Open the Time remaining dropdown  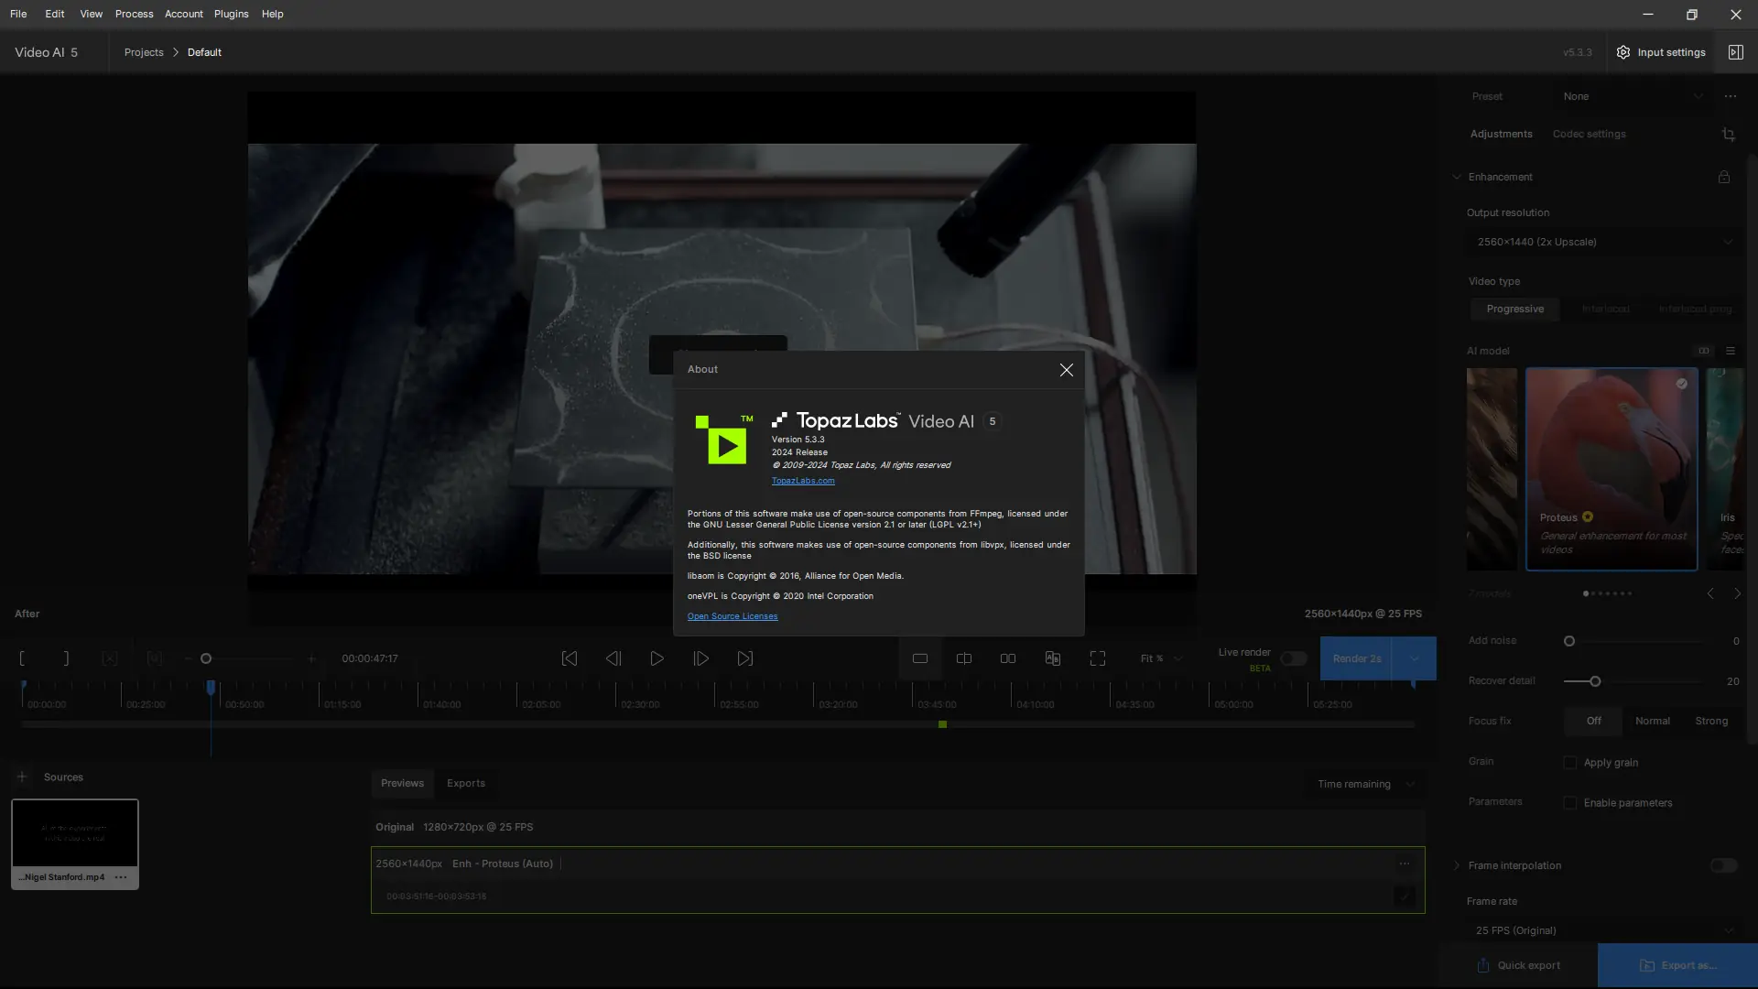coord(1365,784)
